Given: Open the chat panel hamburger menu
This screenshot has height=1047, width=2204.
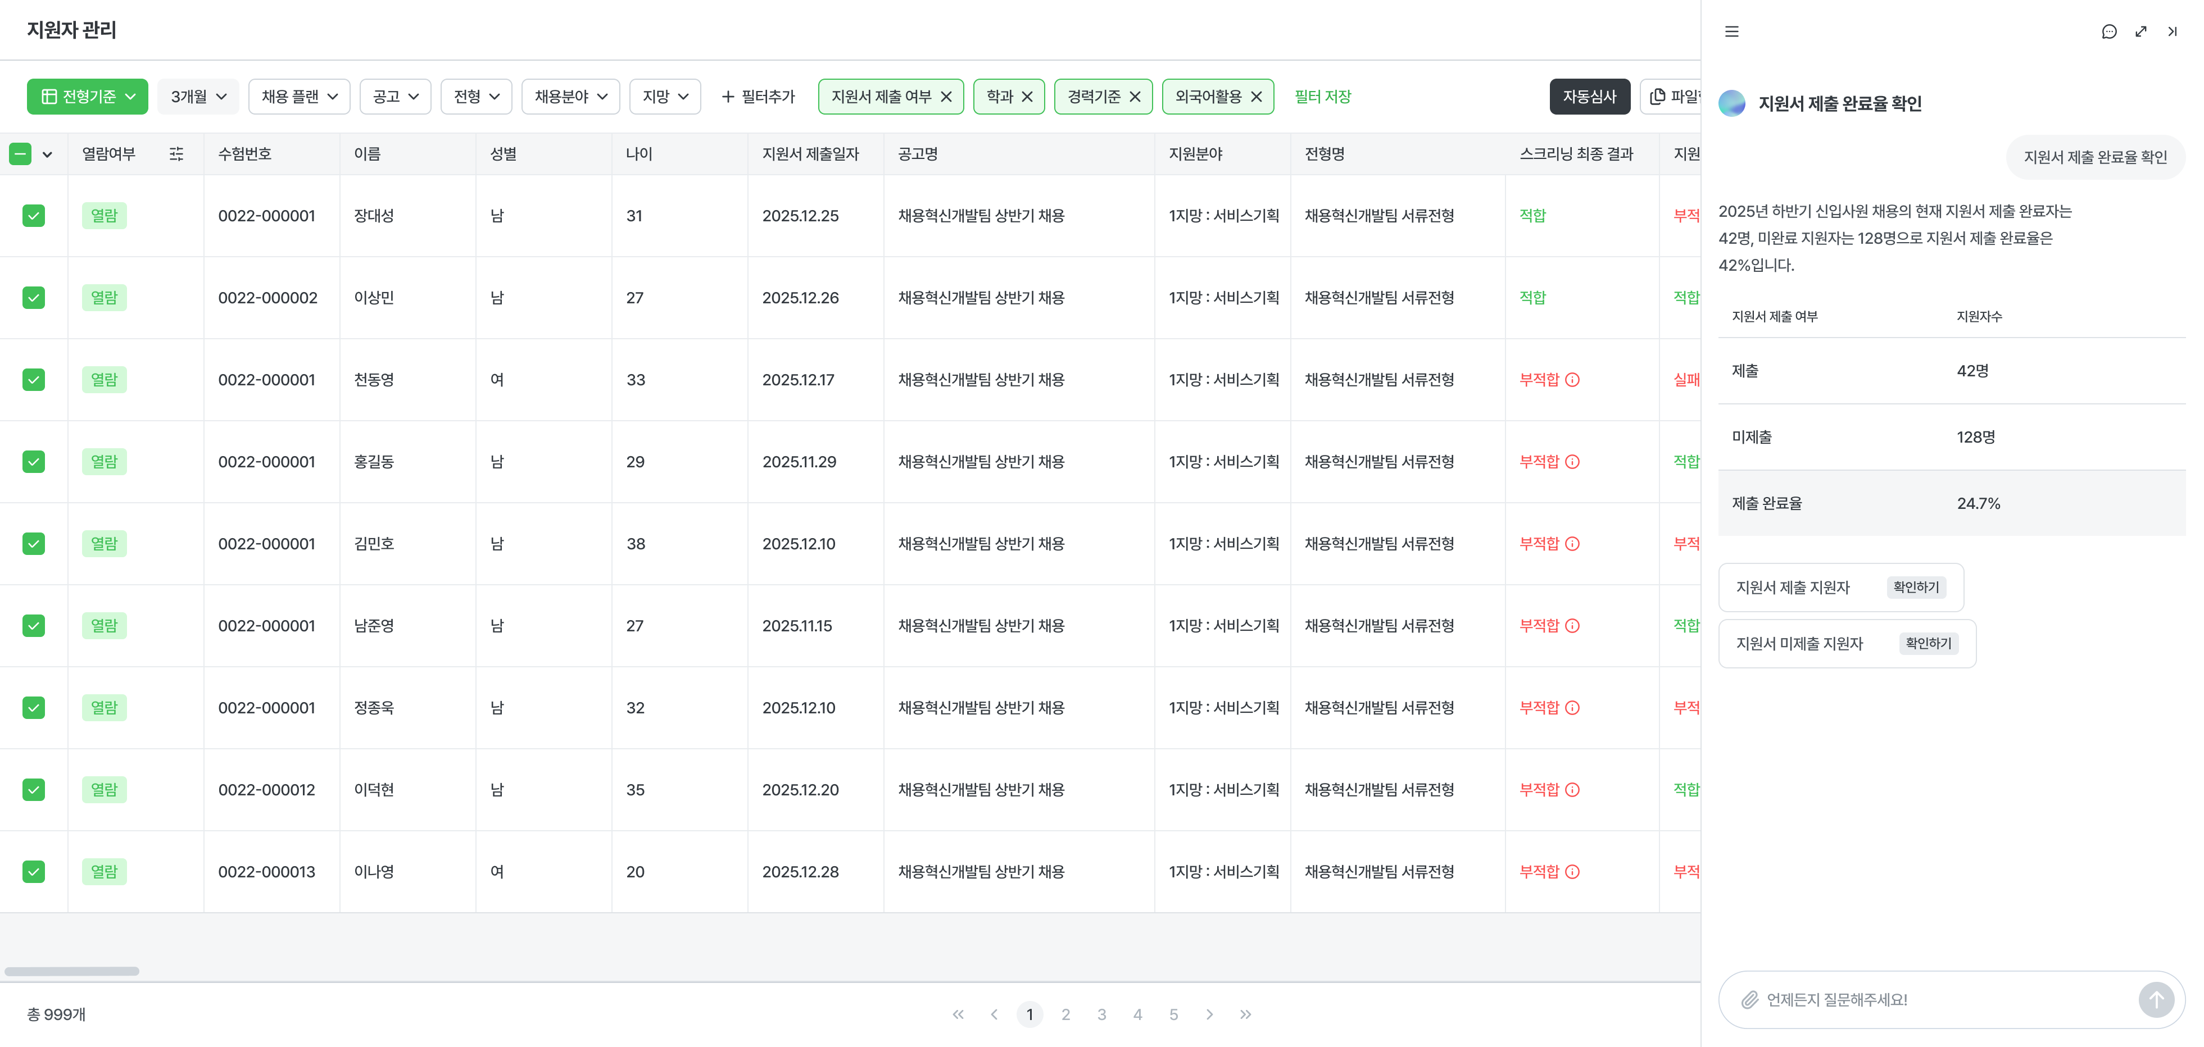Looking at the screenshot, I should pos(1732,31).
